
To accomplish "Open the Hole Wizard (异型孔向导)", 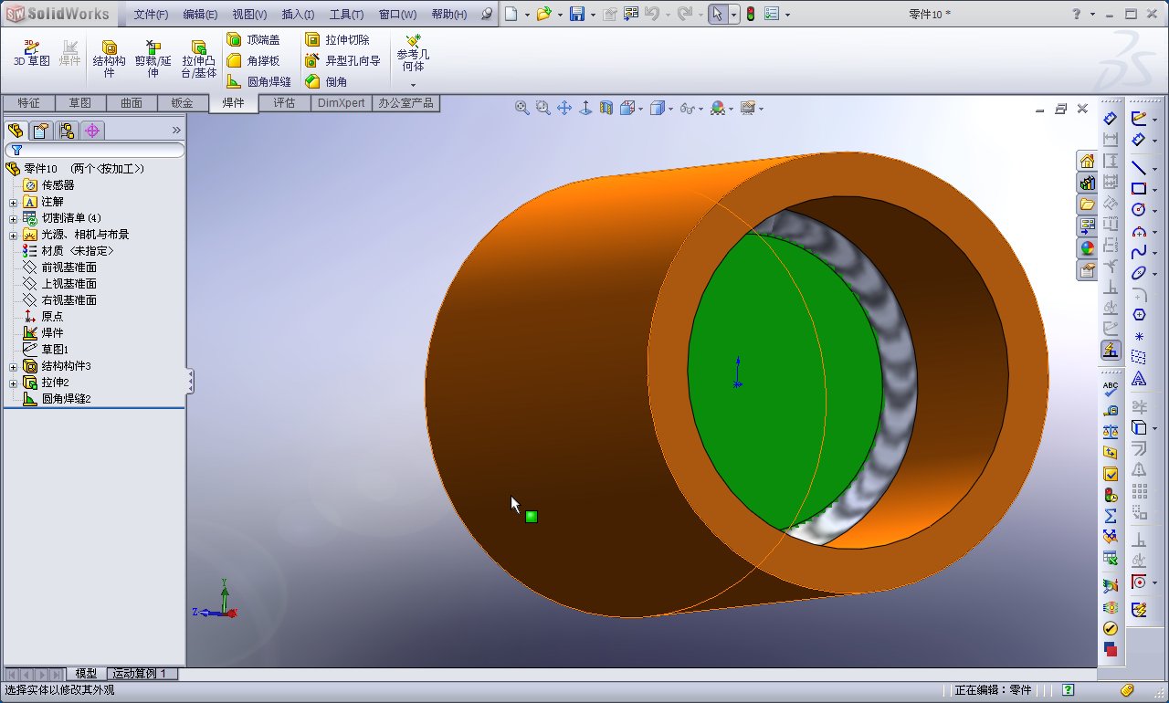I will pos(342,61).
